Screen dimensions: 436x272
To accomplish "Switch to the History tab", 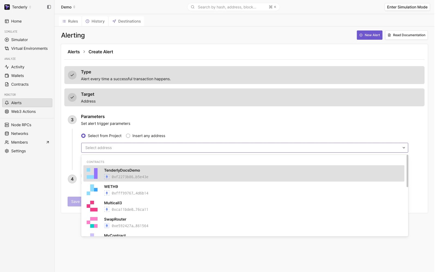I will coord(95,21).
